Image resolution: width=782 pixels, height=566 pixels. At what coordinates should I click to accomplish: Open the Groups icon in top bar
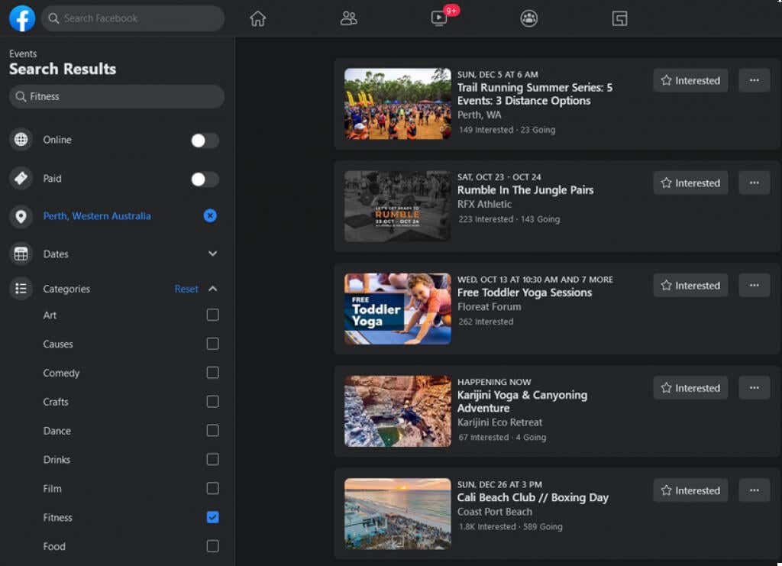tap(529, 18)
